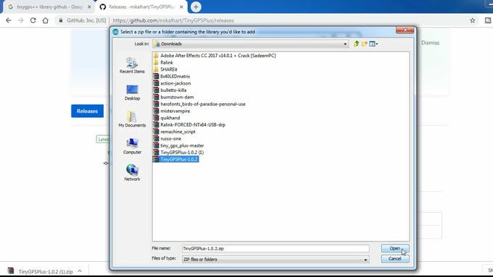Open Network location in sidebar
Screen dimensions: 493x277
pyautogui.click(x=132, y=173)
